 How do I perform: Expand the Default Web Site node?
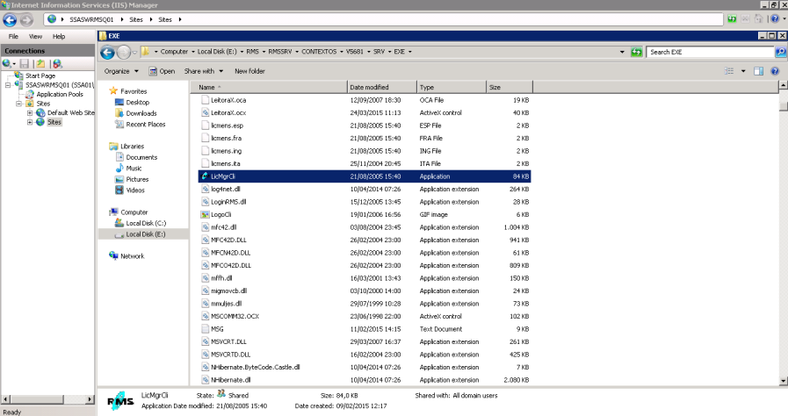point(30,113)
